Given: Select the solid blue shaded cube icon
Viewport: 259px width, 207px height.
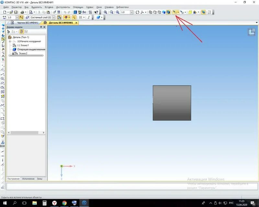Looking at the screenshot, I should pyautogui.click(x=164, y=12).
